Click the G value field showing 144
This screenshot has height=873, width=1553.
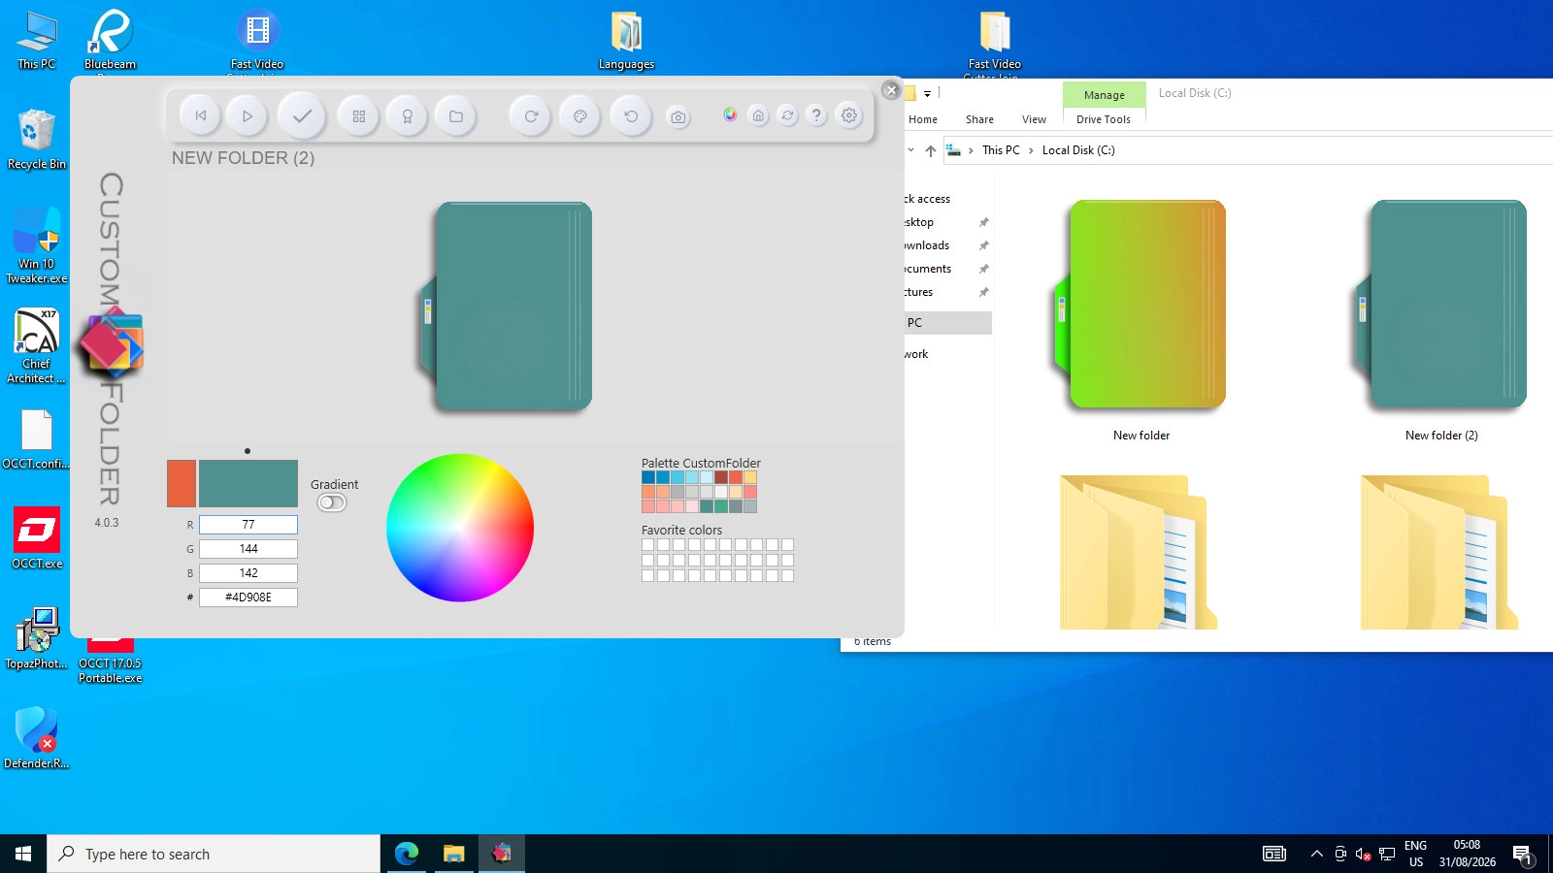248,549
